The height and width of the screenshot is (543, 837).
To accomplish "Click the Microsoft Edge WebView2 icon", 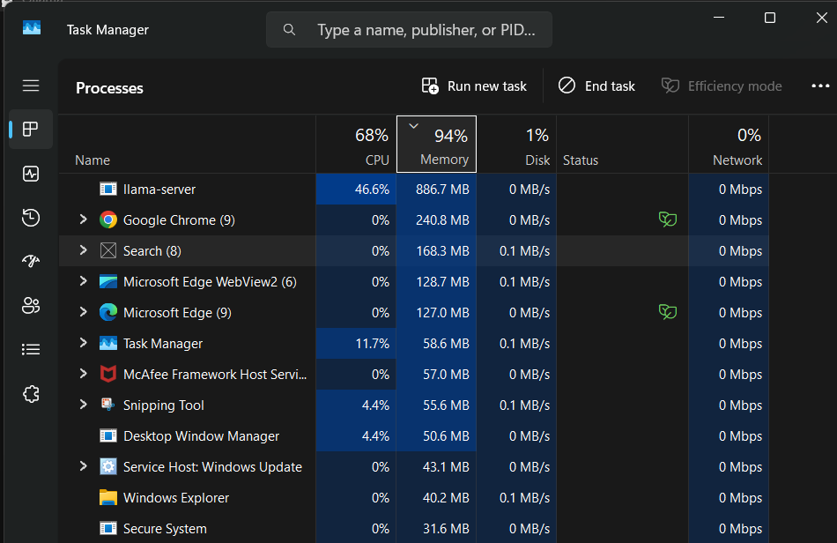I will coord(108,281).
